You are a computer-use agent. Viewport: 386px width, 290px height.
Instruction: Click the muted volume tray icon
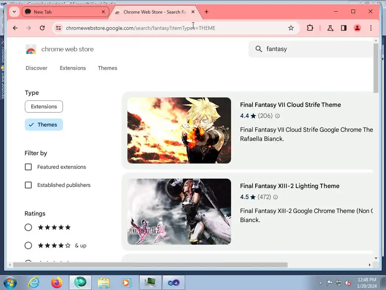pyautogui.click(x=348, y=283)
